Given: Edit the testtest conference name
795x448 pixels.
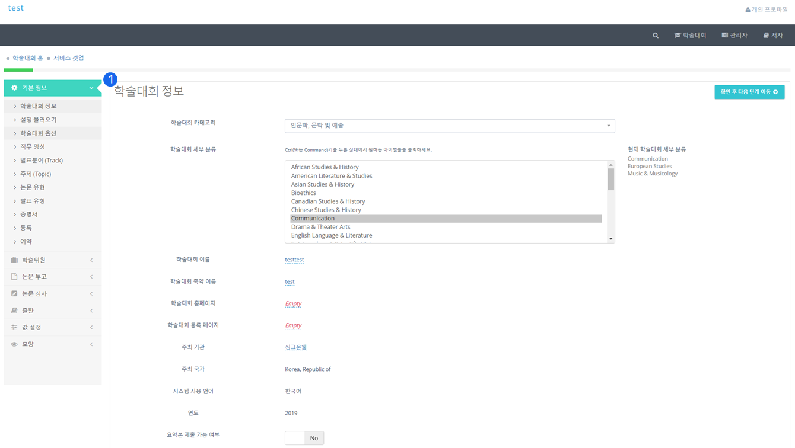Looking at the screenshot, I should coord(294,260).
